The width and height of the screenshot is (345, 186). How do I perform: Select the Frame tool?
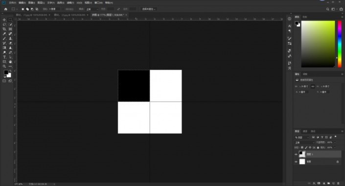tap(10, 29)
